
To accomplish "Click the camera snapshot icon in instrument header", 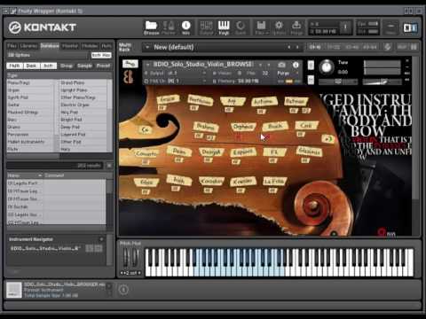I will click(281, 65).
